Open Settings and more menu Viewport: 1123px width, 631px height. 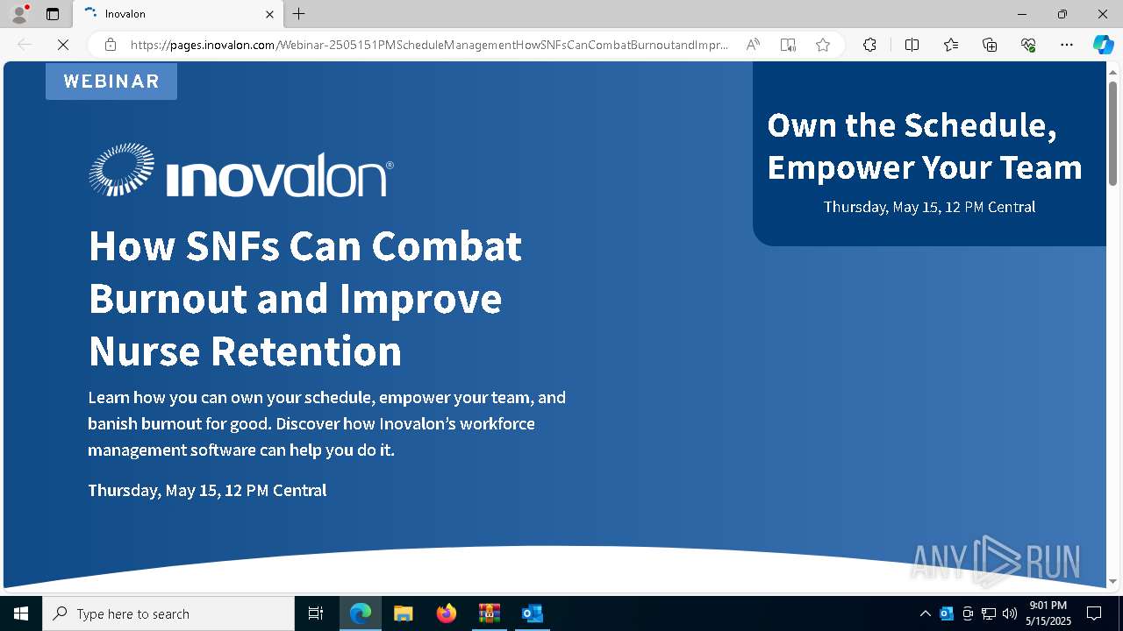(1067, 45)
